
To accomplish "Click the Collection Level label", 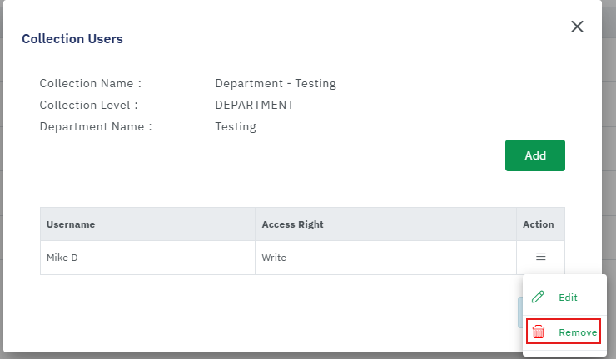I will coord(88,105).
